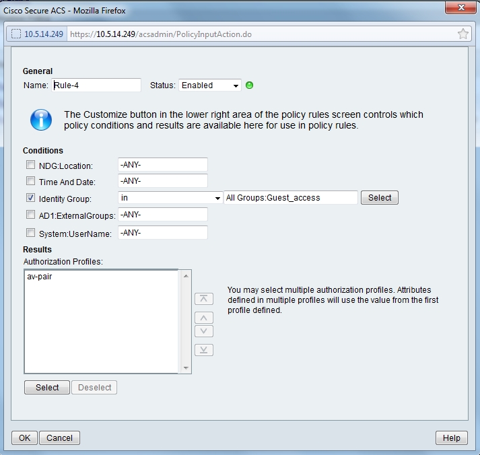The image size is (480, 455).
Task: Move authorization profile down one position
Action: tap(204, 331)
